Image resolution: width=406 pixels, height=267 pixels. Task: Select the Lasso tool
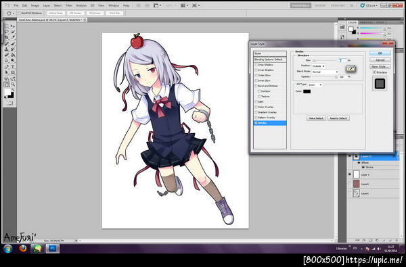7,32
